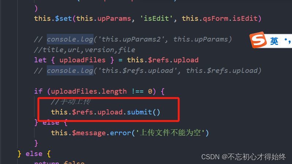Click the punctuation mode icon beside 英
Screen dimensions: 292x164
(x=288, y=41)
